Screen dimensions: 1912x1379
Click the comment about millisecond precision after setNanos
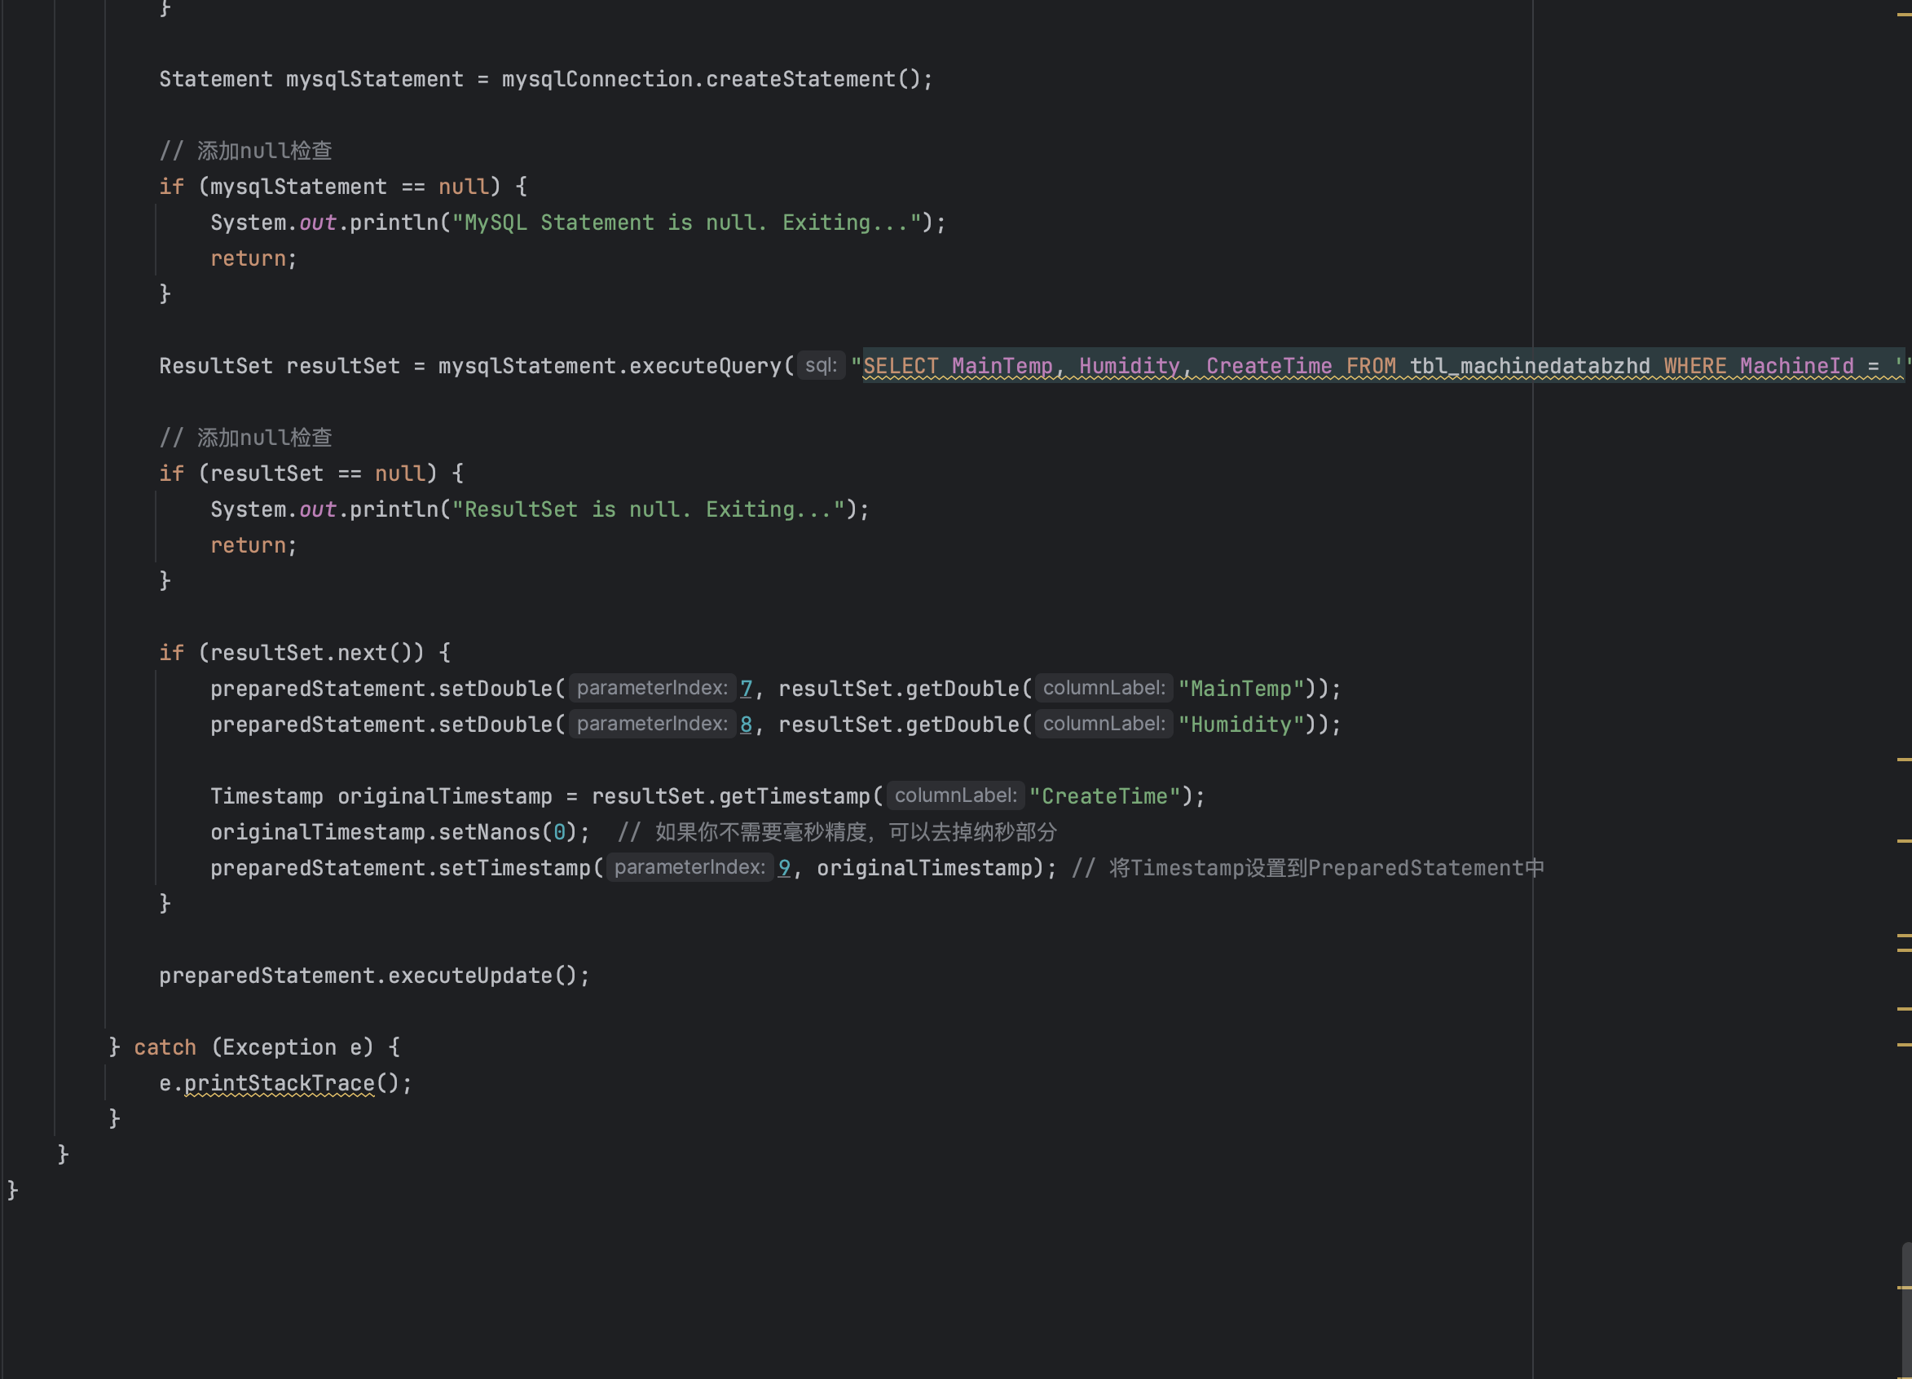coord(837,832)
